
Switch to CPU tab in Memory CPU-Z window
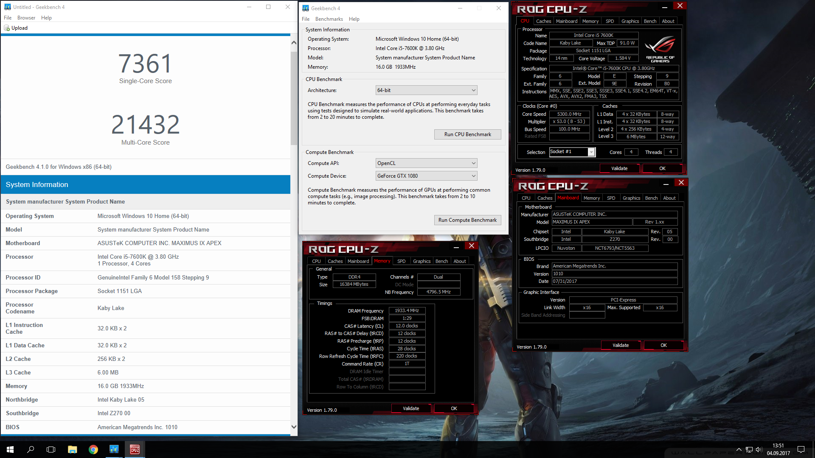pos(316,261)
